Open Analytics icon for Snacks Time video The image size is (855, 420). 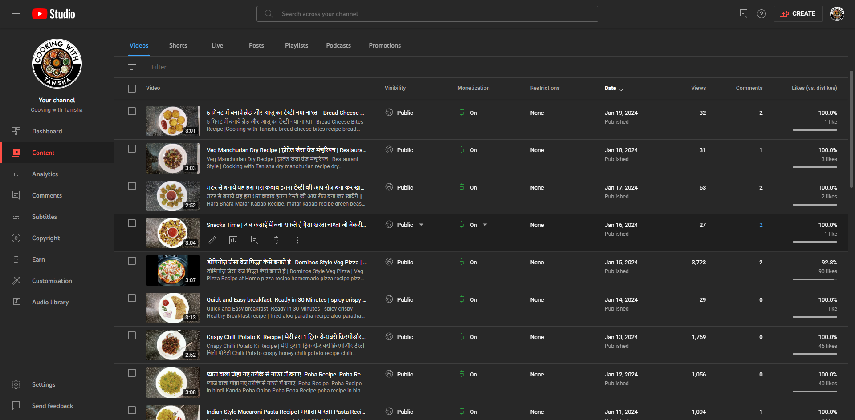click(x=233, y=240)
